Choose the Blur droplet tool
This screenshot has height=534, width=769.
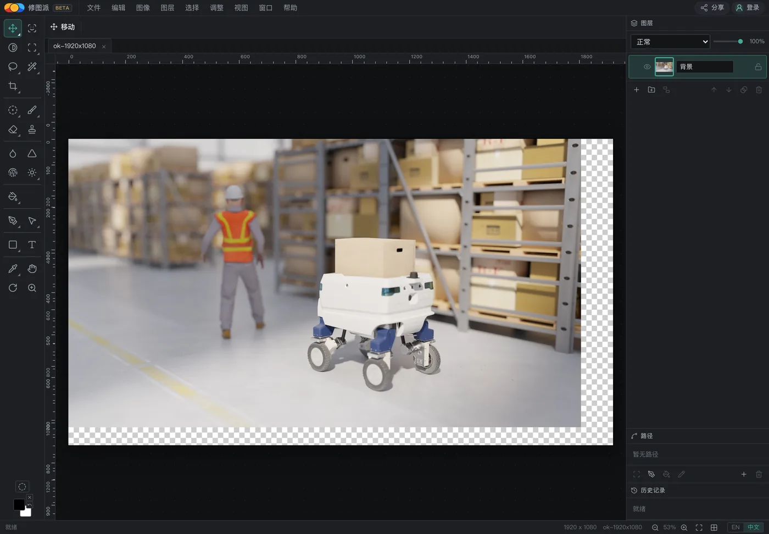tap(13, 154)
